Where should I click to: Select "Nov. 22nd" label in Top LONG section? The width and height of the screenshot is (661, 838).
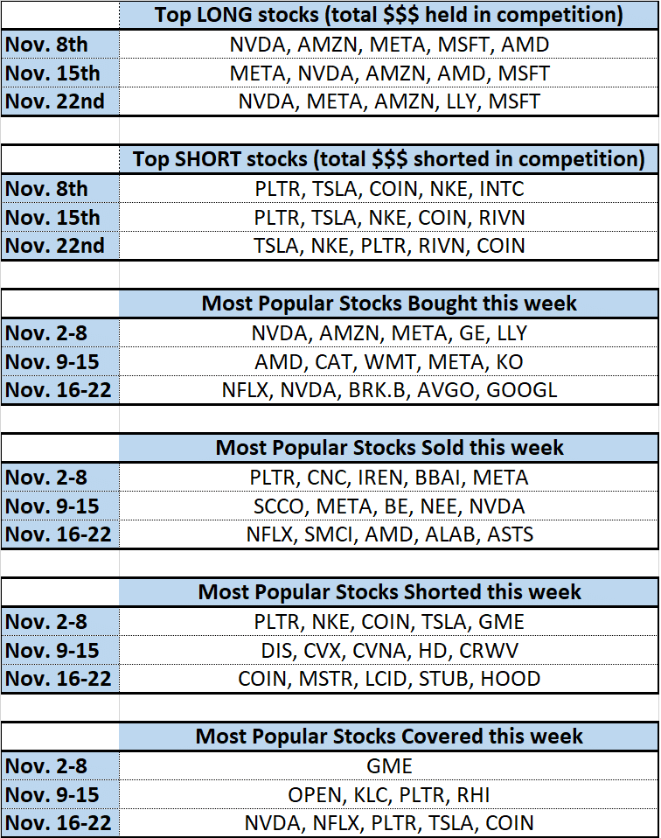tap(55, 101)
